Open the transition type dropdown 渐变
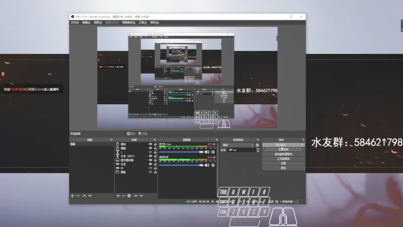Screen dimensions: 403x227 (x=238, y=145)
